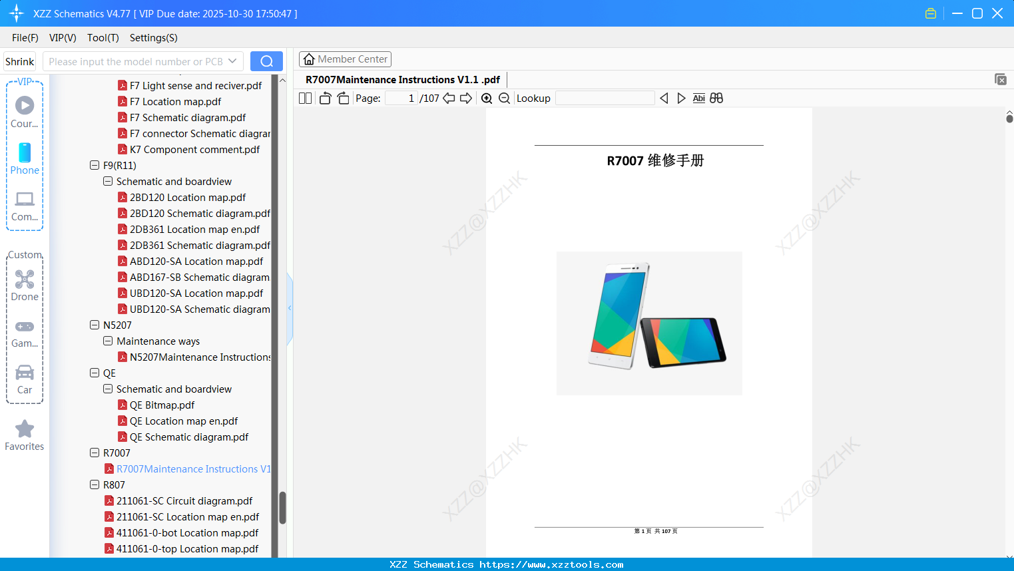Collapse the F9(R11) tree node
1014x571 pixels.
point(95,165)
